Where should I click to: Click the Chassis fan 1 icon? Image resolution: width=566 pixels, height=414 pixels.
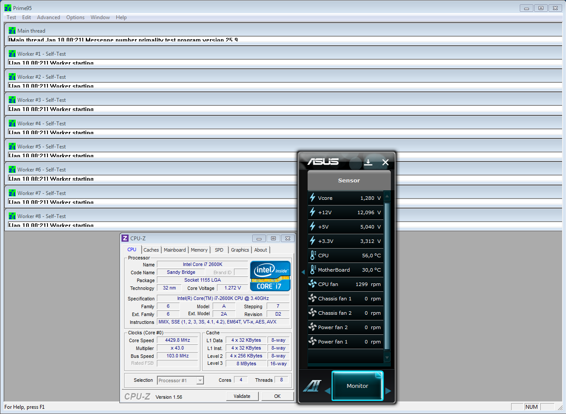[x=312, y=298]
